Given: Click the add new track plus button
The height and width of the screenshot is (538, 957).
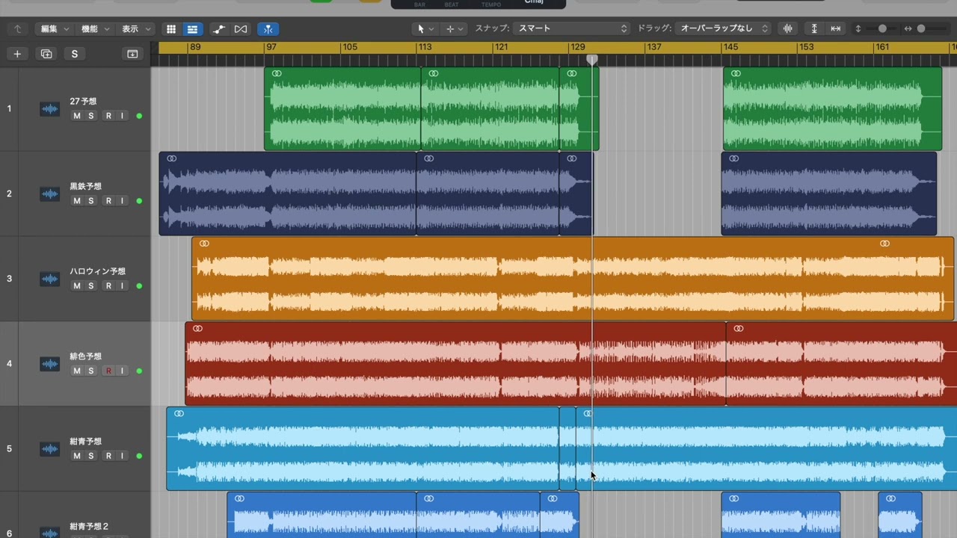Looking at the screenshot, I should coord(17,54).
